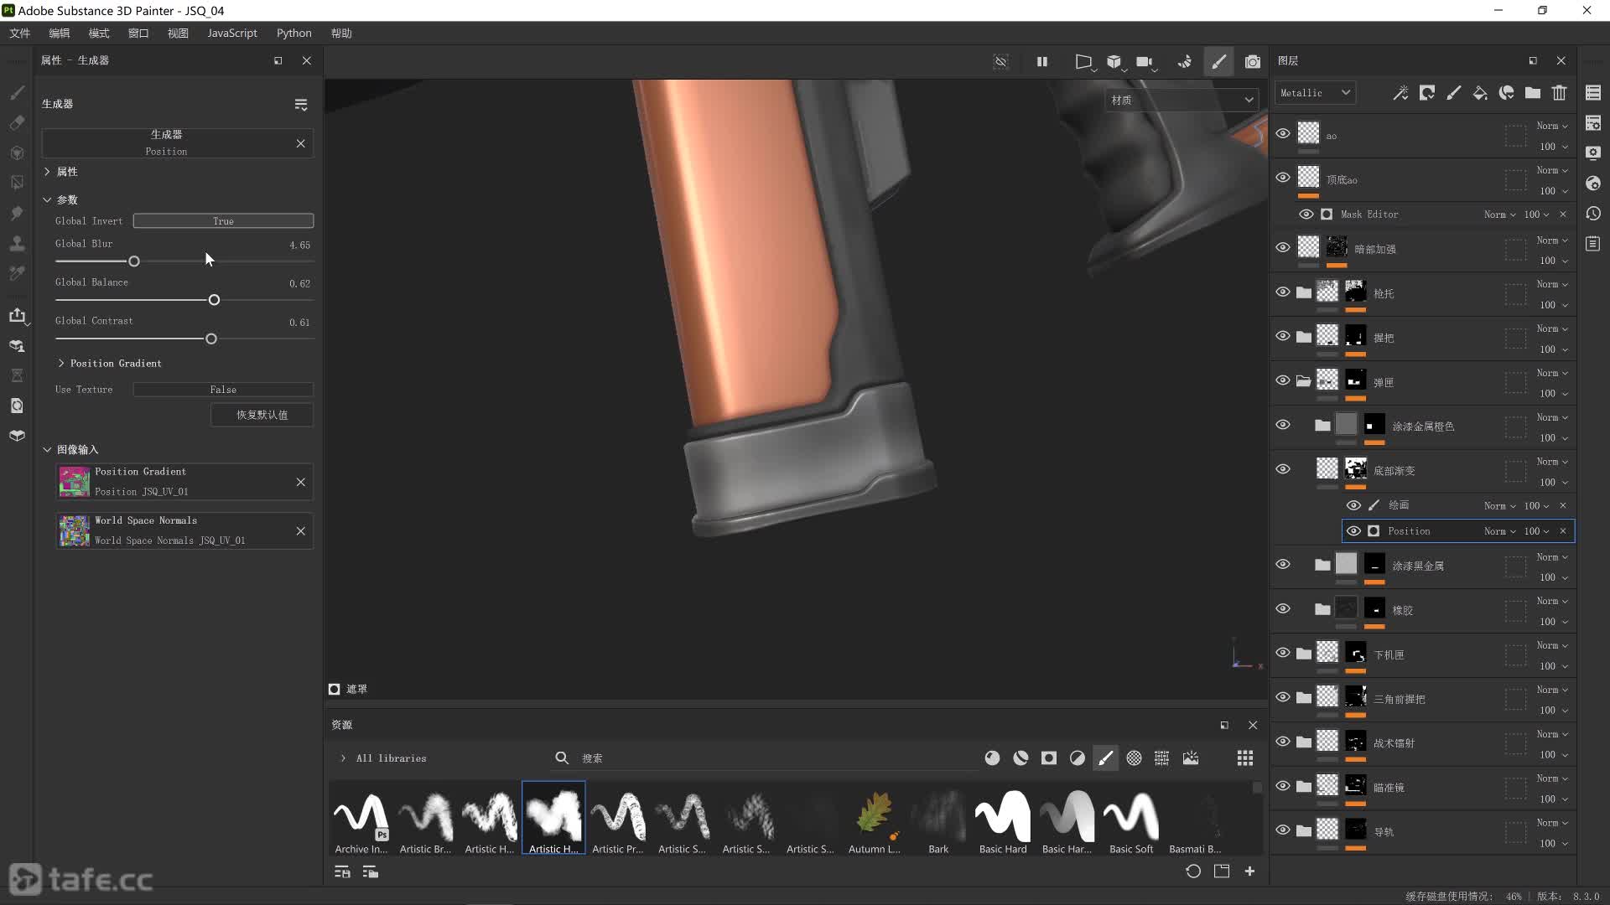This screenshot has height=905, width=1610.
Task: Toggle visibility of Position generator effect
Action: point(1353,531)
